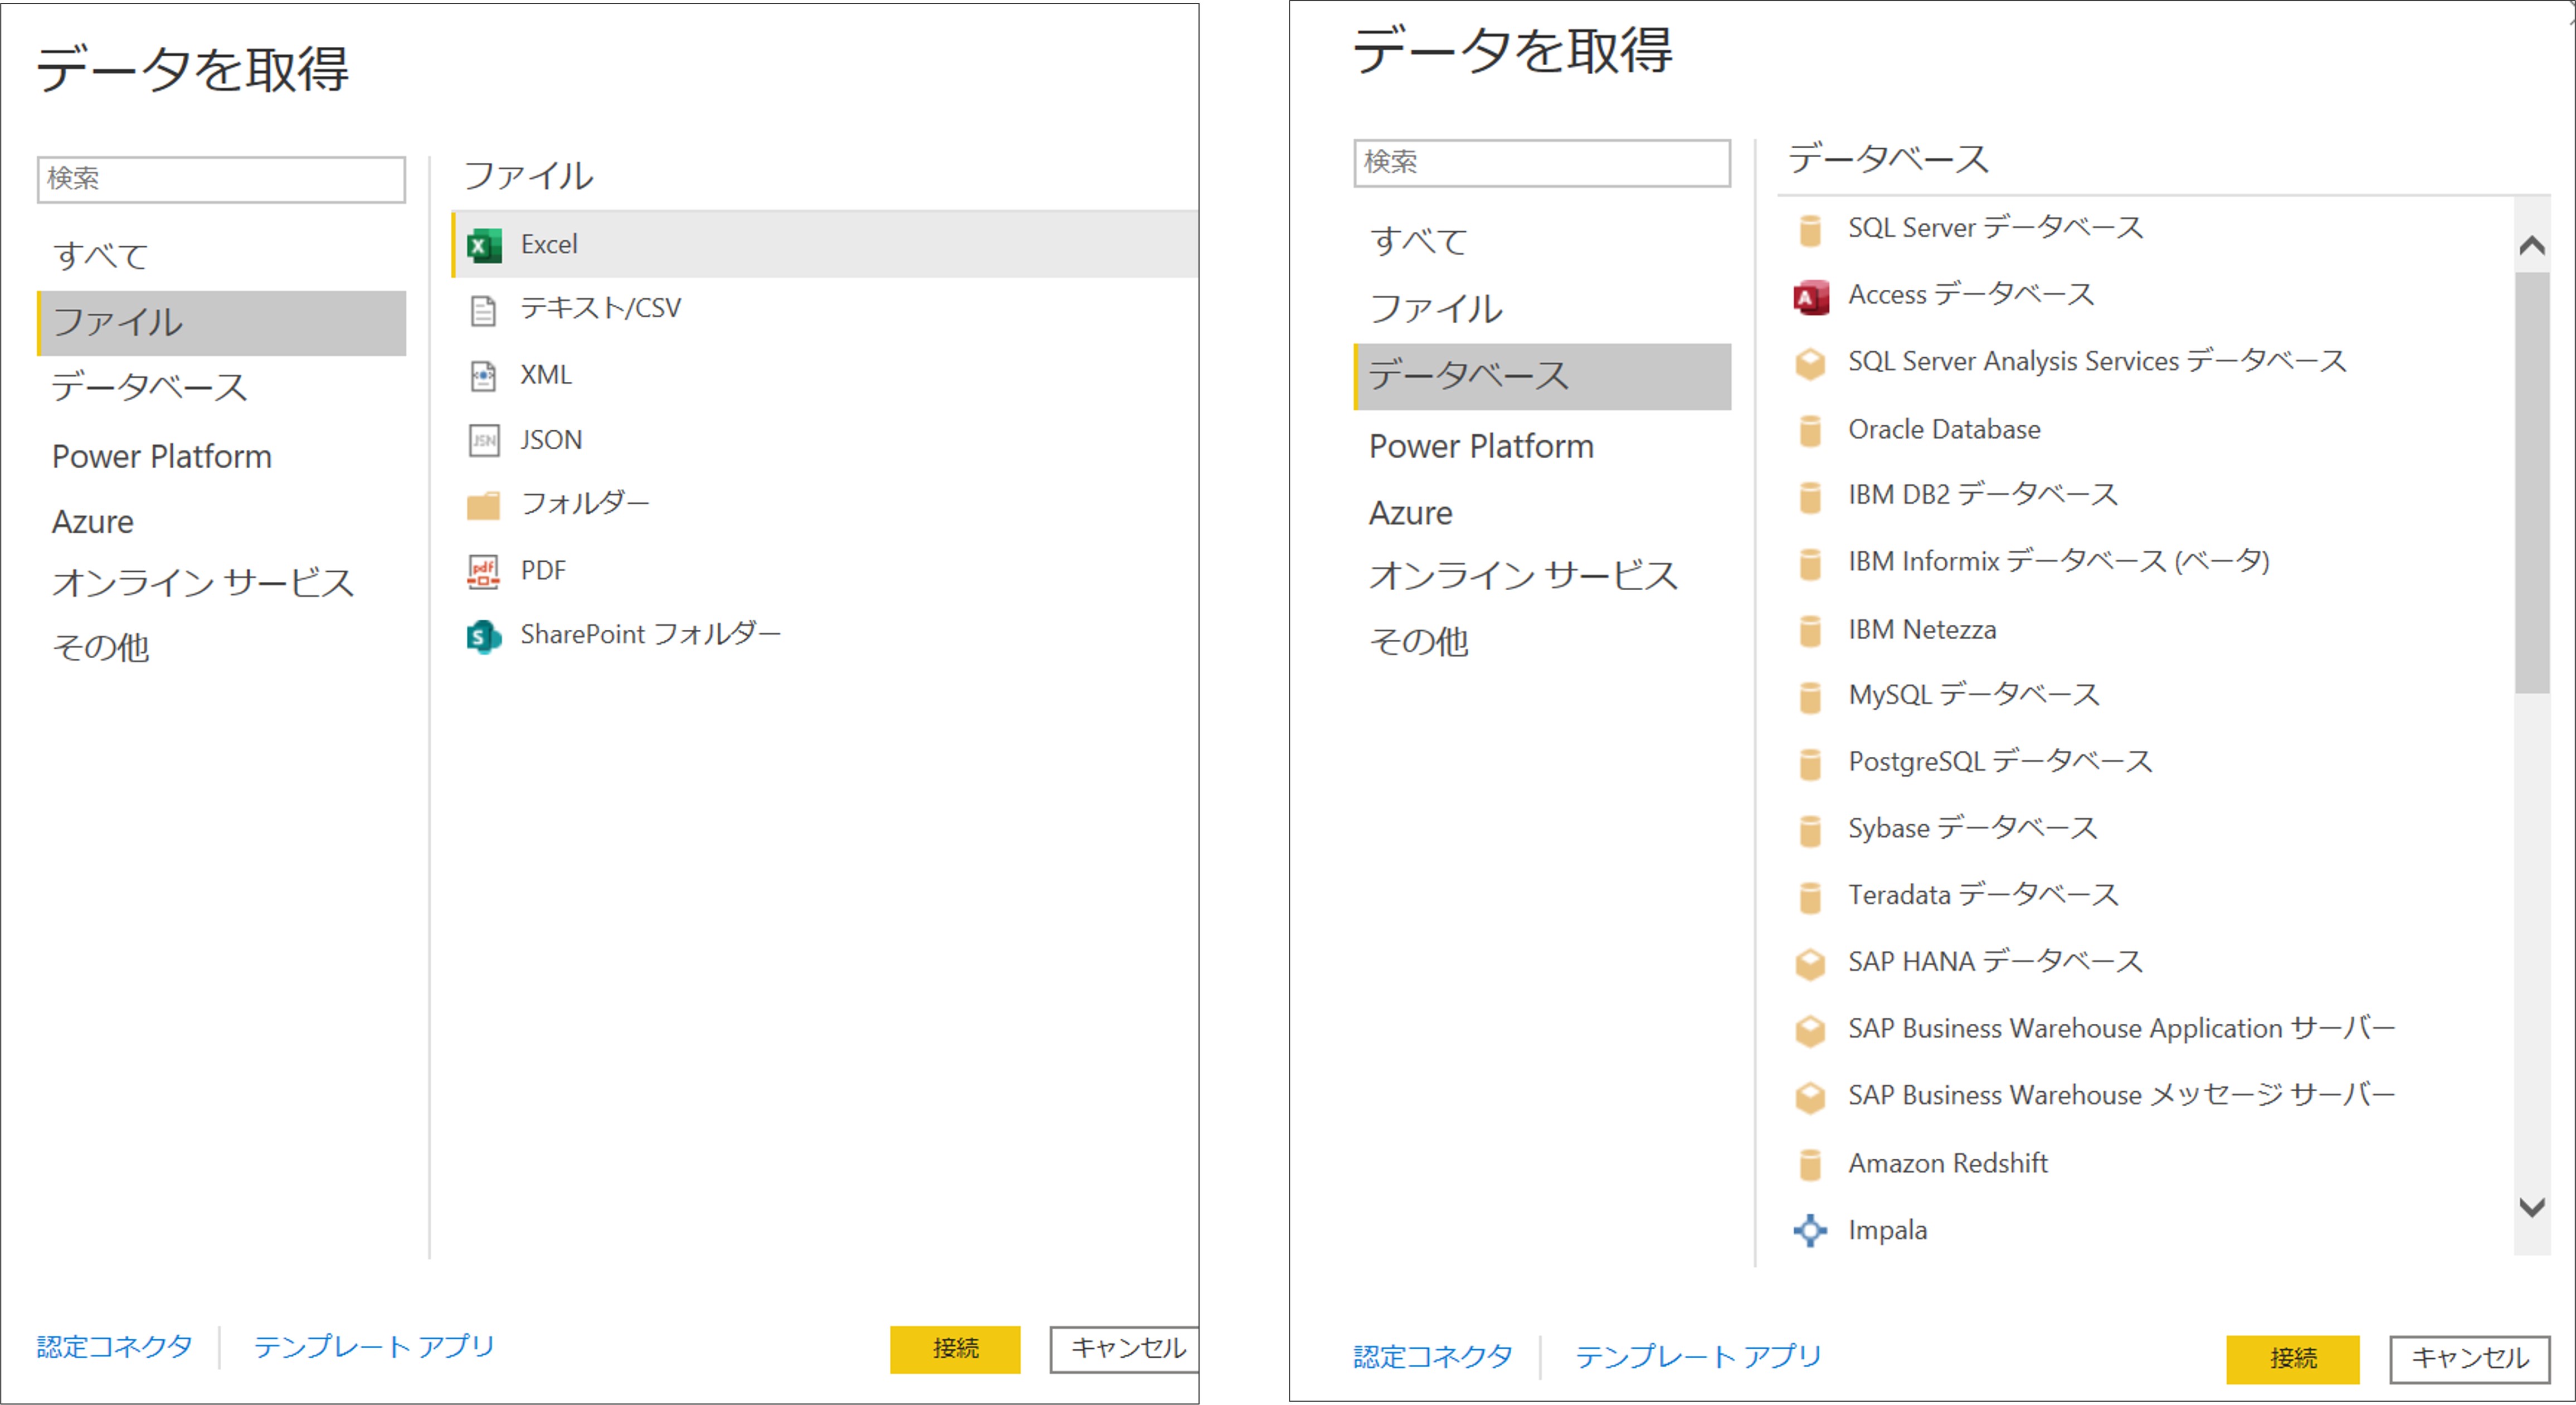Select オンライン サービス category in left dialog

coord(203,583)
